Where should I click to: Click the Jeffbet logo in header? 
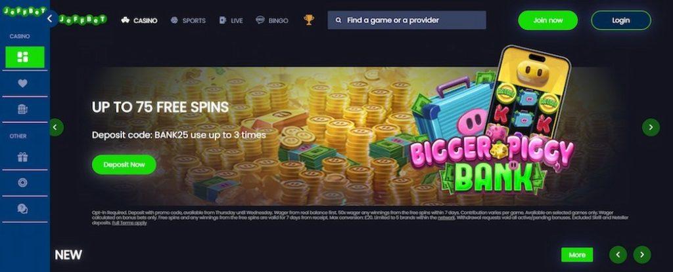pyautogui.click(x=83, y=20)
